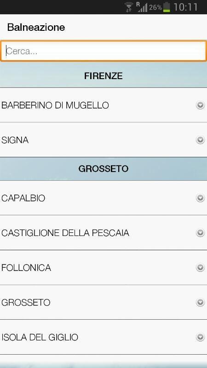
Task: Tap the clock in status bar
Action: (x=185, y=7)
